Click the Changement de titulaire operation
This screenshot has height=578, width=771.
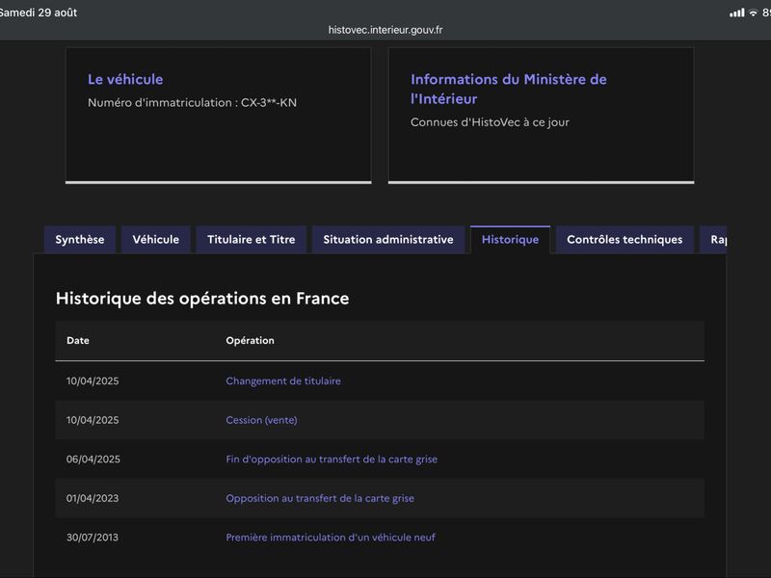pyautogui.click(x=283, y=381)
